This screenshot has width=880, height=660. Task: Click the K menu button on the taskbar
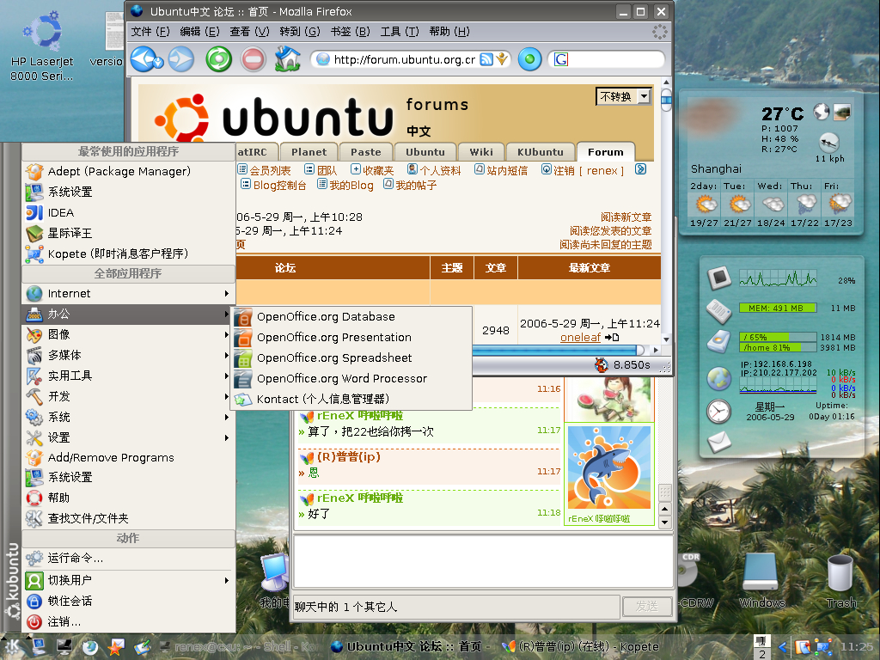(x=12, y=647)
